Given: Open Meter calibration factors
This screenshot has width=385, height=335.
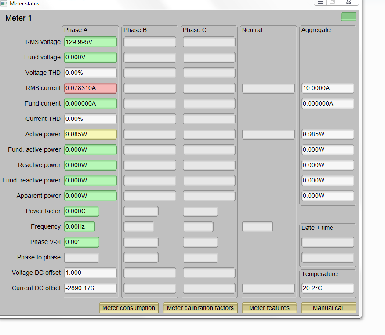Looking at the screenshot, I should click(200, 308).
